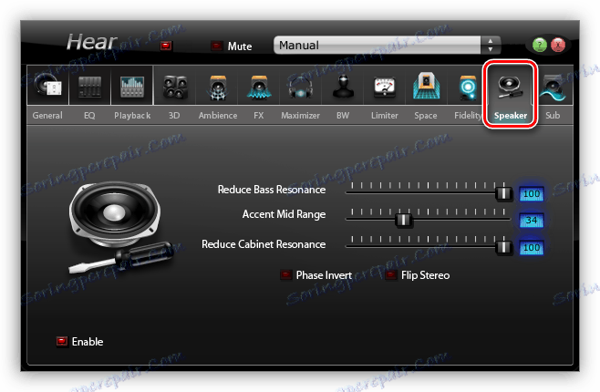Select the 3D speakers icon
600x392 pixels.
[x=175, y=87]
